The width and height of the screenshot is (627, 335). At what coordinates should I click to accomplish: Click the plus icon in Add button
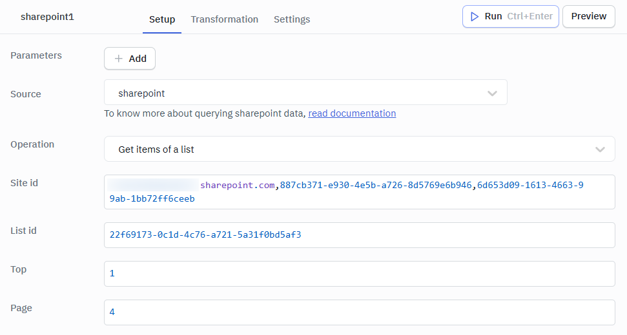point(118,59)
